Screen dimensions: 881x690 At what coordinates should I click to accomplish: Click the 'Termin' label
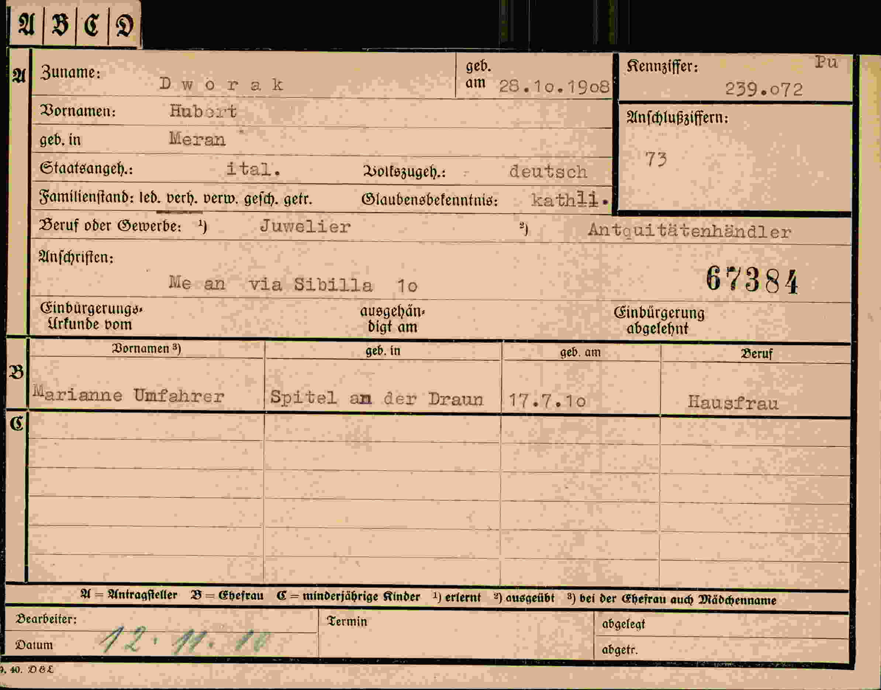coord(347,621)
